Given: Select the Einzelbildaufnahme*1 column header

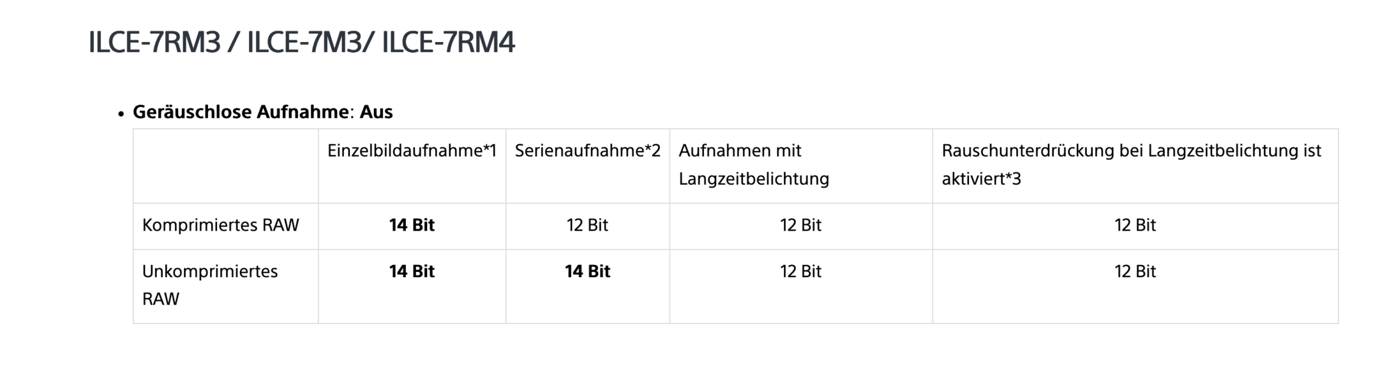Looking at the screenshot, I should pos(412,151).
